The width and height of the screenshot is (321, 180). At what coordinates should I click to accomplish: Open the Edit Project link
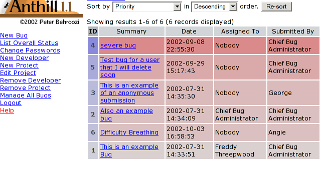(18, 73)
